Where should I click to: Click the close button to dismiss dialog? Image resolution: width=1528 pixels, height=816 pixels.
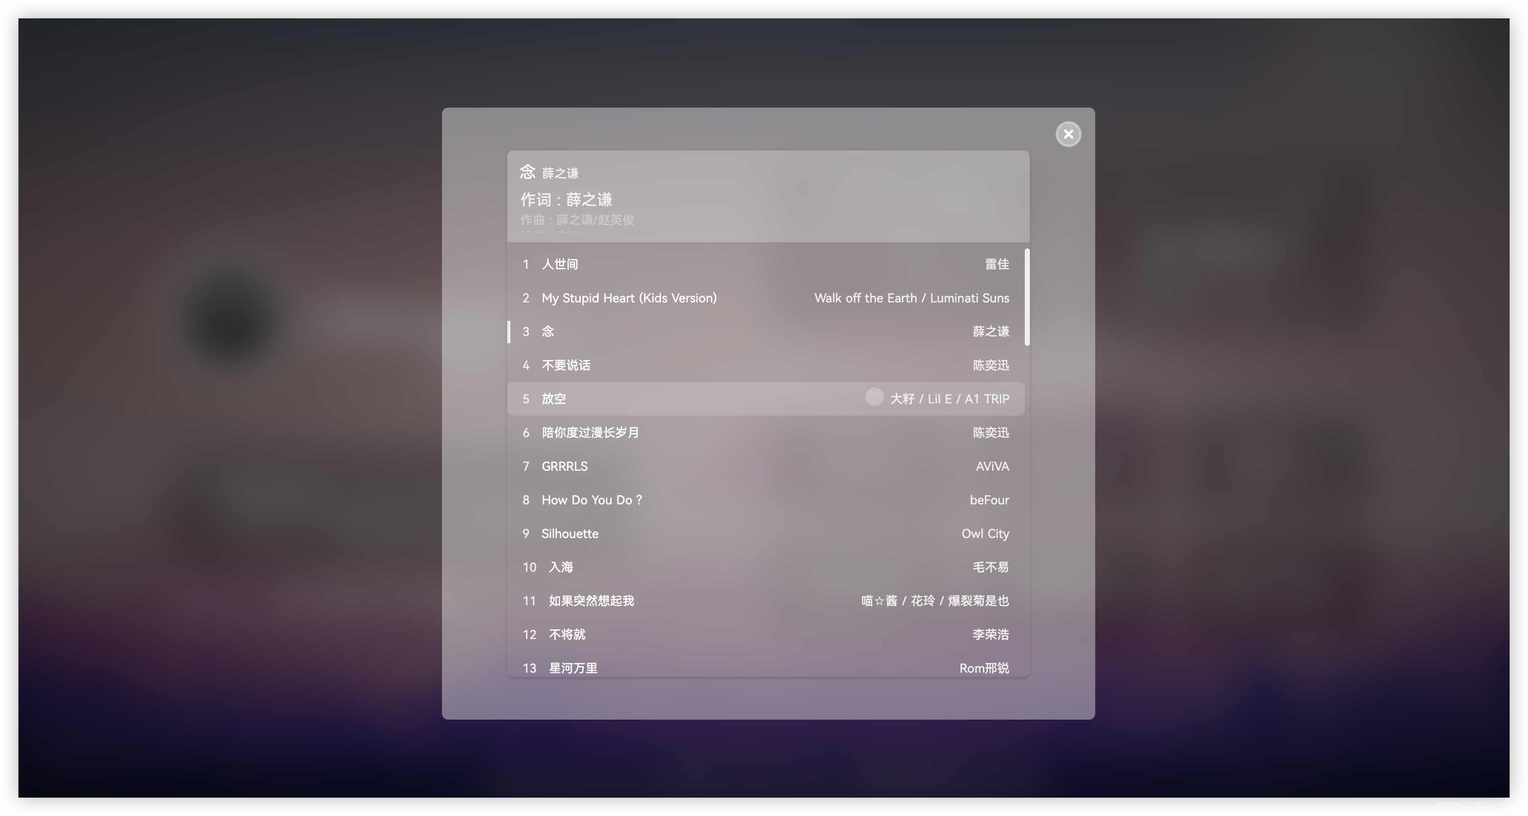[x=1067, y=133]
